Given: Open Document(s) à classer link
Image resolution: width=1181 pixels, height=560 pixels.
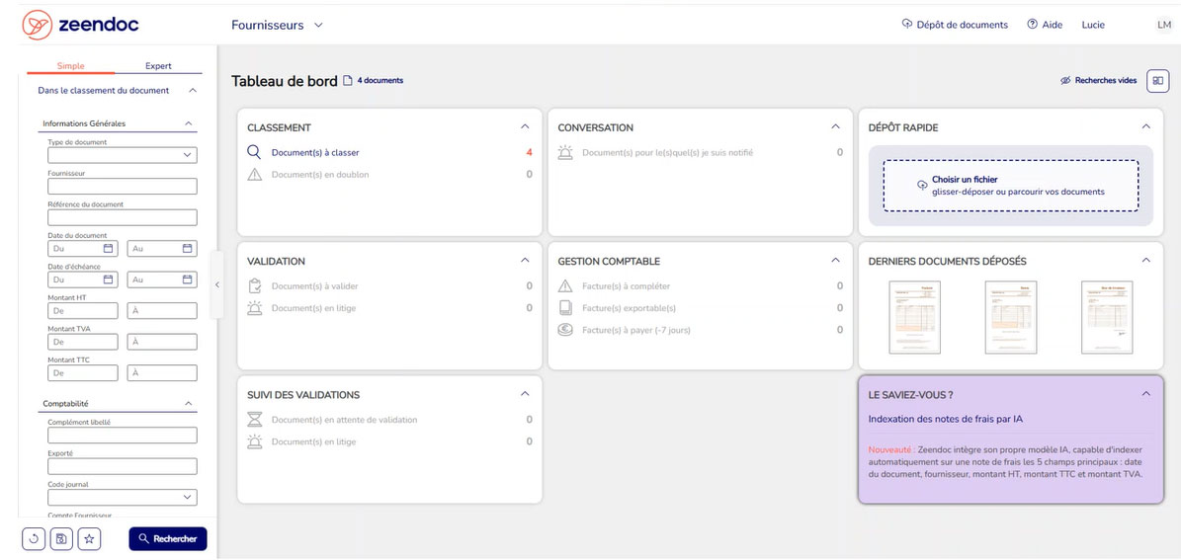Looking at the screenshot, I should point(315,153).
